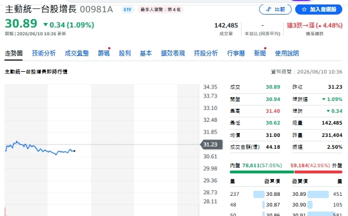Click bid price 30.88
This screenshot has height=216, width=348.
(x=273, y=194)
